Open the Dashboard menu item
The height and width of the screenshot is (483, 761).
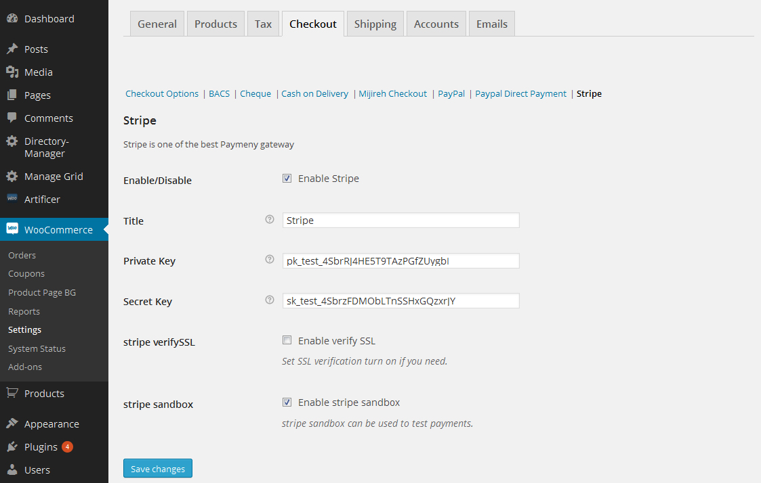click(x=54, y=18)
